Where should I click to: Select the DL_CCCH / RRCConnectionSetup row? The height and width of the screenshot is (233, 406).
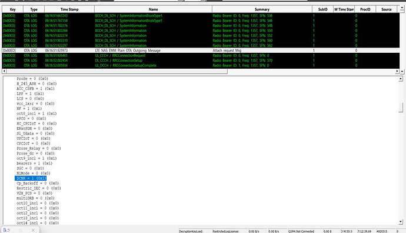[x=201, y=60]
